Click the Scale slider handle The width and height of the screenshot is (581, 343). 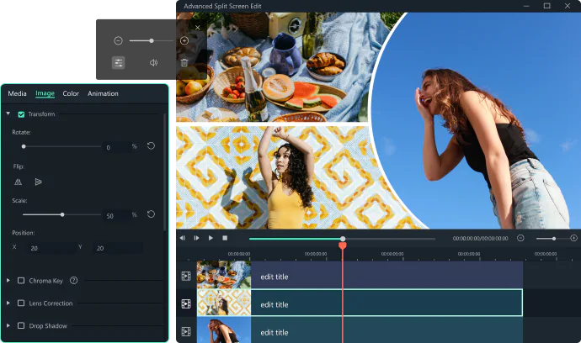pyautogui.click(x=61, y=214)
